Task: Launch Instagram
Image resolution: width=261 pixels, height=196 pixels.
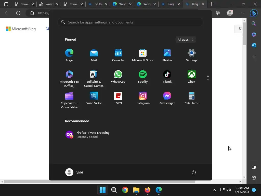Action: pos(143,98)
